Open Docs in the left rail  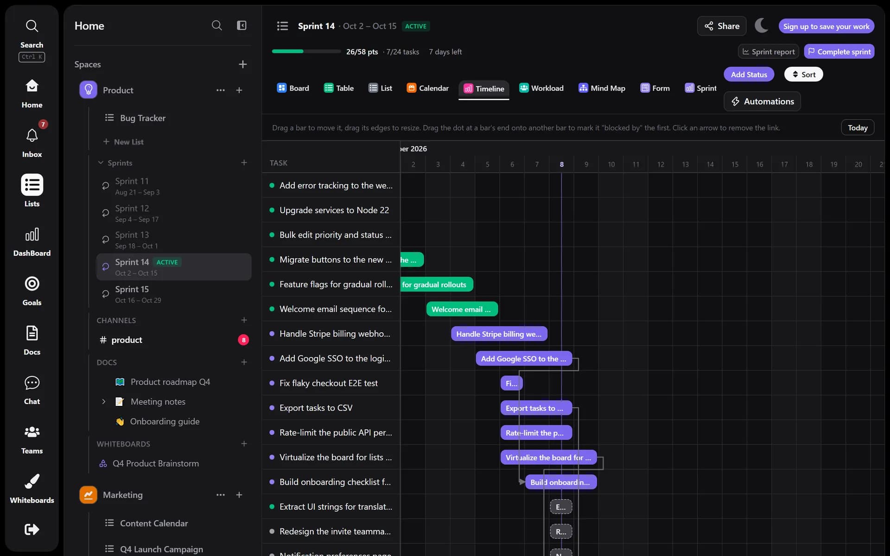click(32, 340)
